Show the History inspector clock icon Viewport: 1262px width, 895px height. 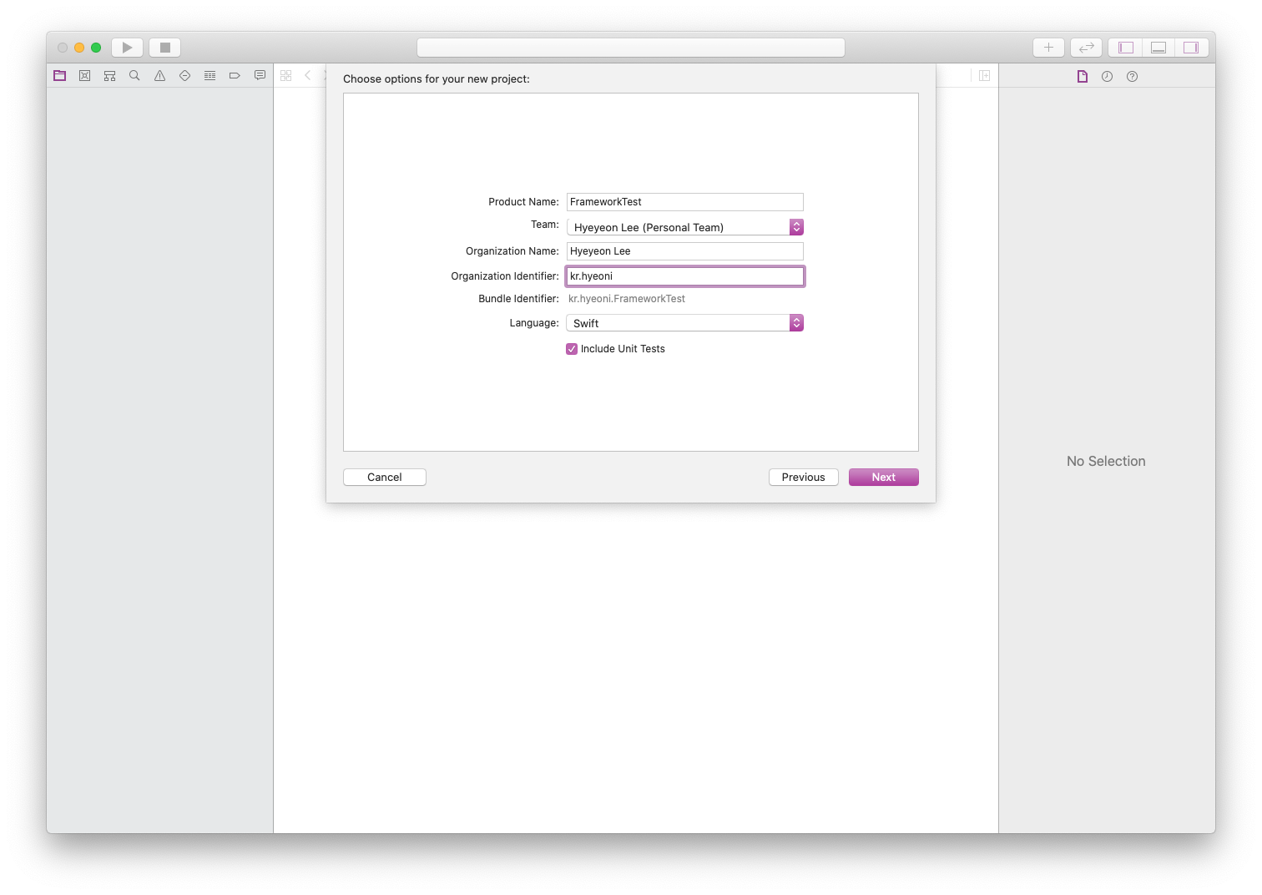click(1107, 76)
